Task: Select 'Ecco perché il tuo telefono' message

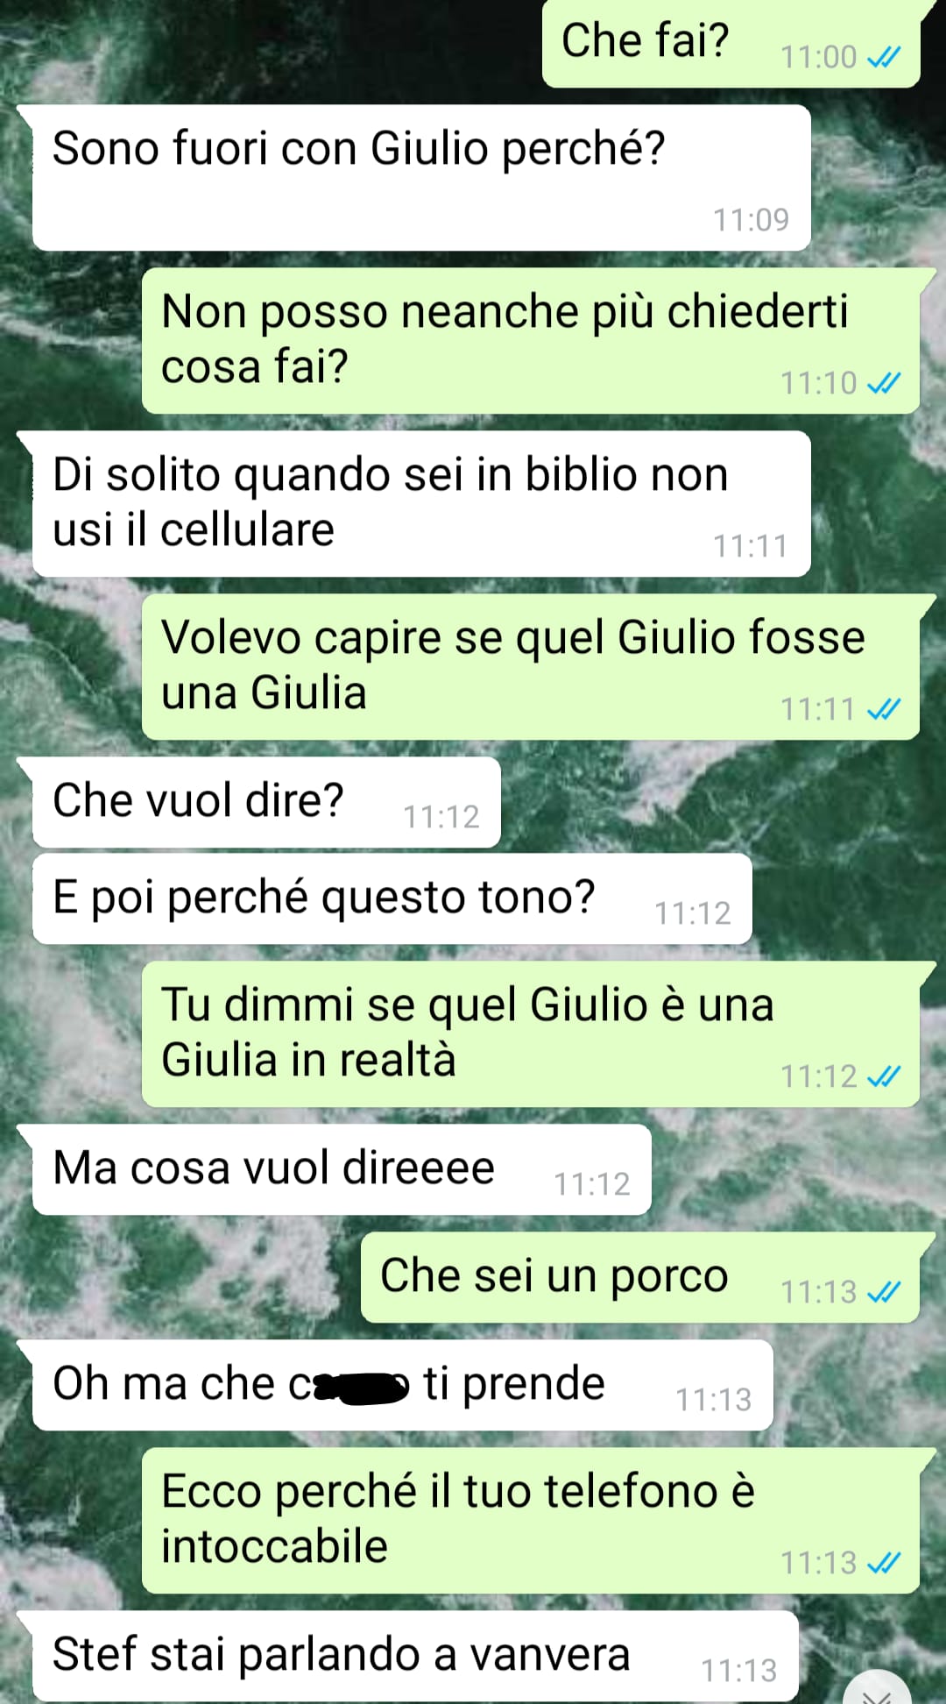Action: [x=531, y=1521]
